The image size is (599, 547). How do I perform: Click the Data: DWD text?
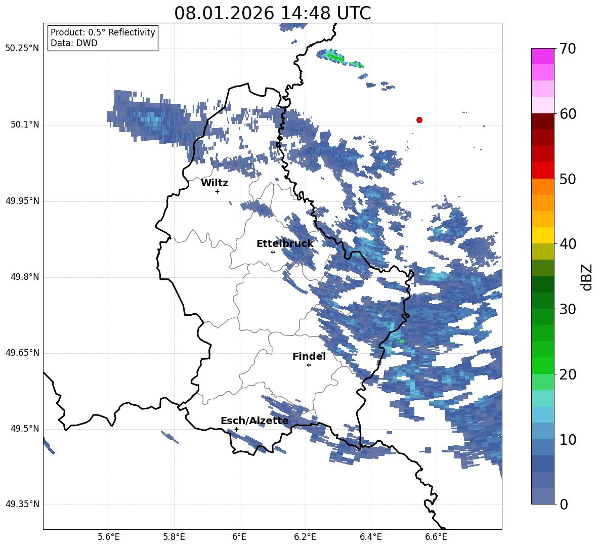pyautogui.click(x=74, y=43)
